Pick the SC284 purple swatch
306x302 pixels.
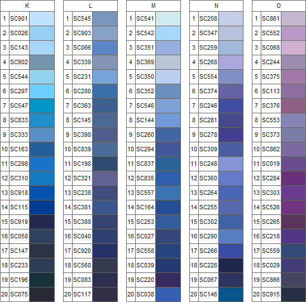pos(294,178)
